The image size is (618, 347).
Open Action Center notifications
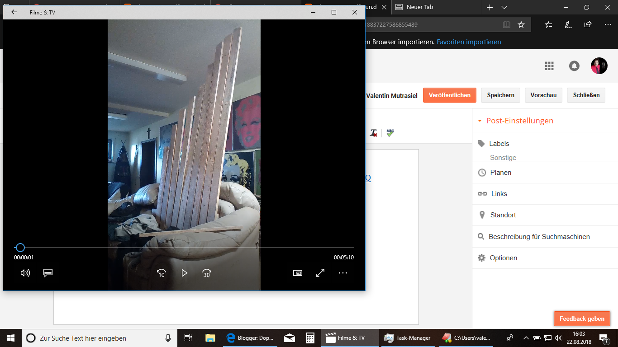[604, 338]
